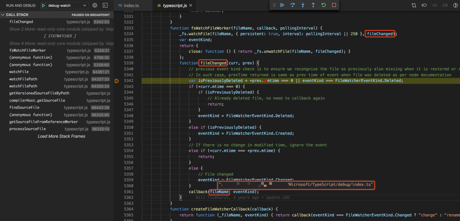Click Load More Stack Frames

[61, 136]
